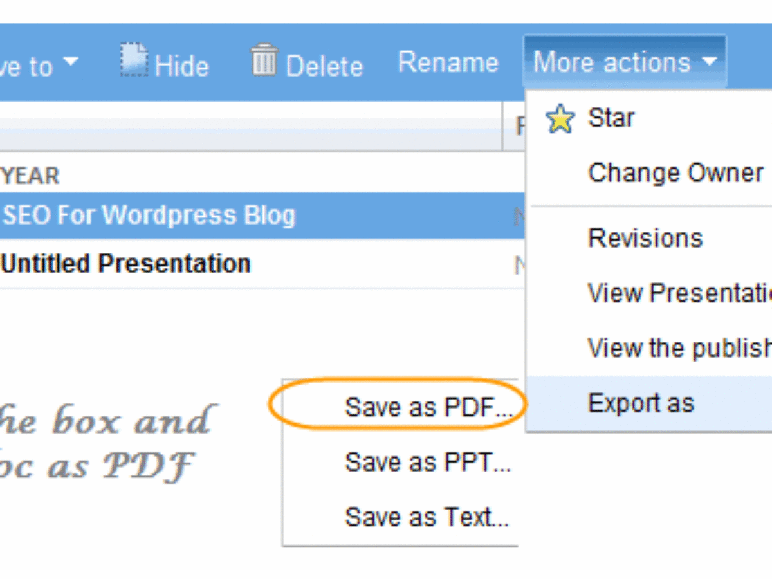772x579 pixels.
Task: Expand the Move to dropdown arrow
Action: (69, 62)
